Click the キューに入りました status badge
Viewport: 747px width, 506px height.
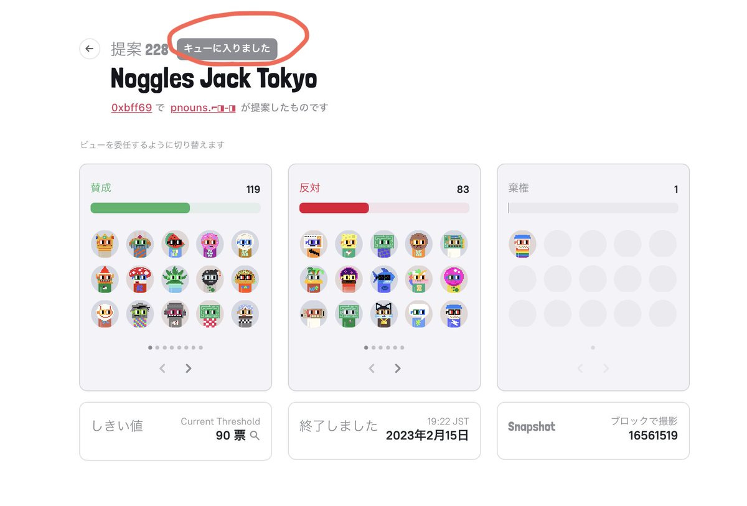[x=227, y=49]
